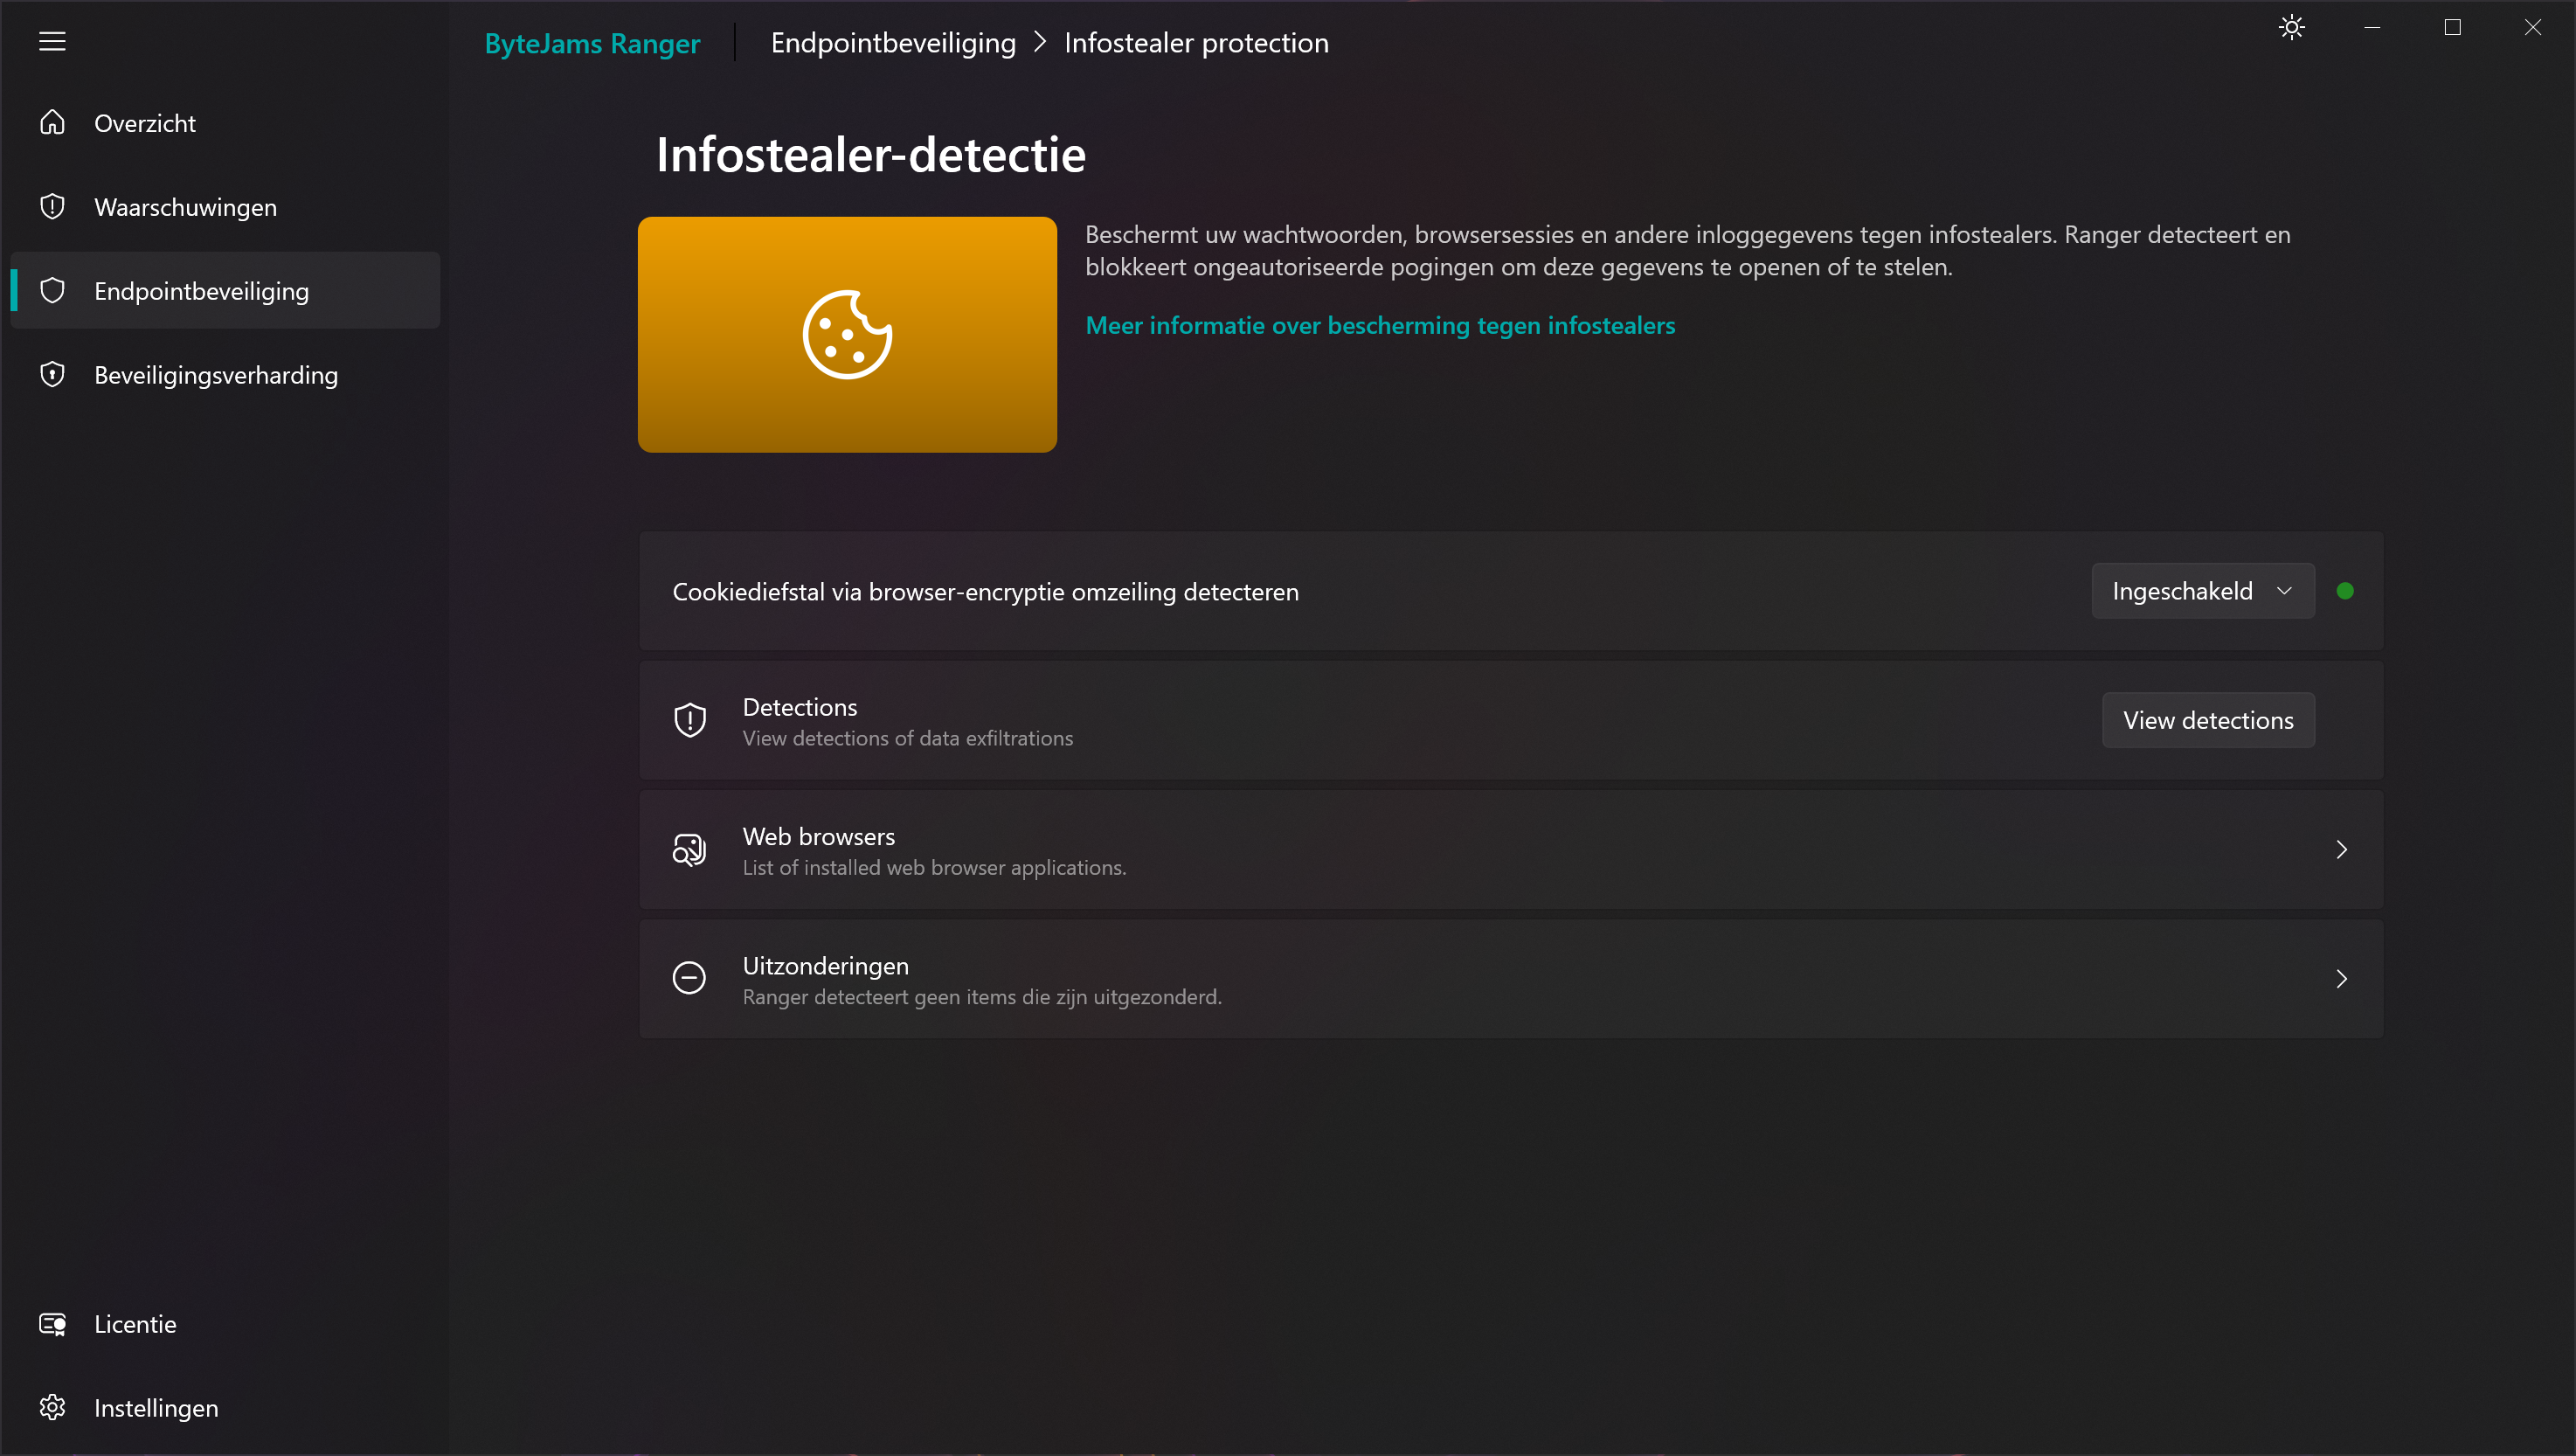Open the Ingeschakeld dropdown
This screenshot has width=2576, height=1456.
(x=2203, y=591)
